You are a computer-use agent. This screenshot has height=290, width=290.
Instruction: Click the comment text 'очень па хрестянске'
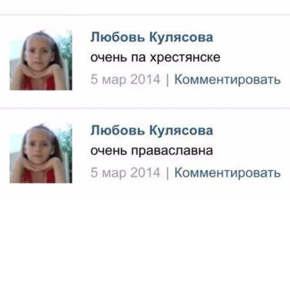coord(155,58)
